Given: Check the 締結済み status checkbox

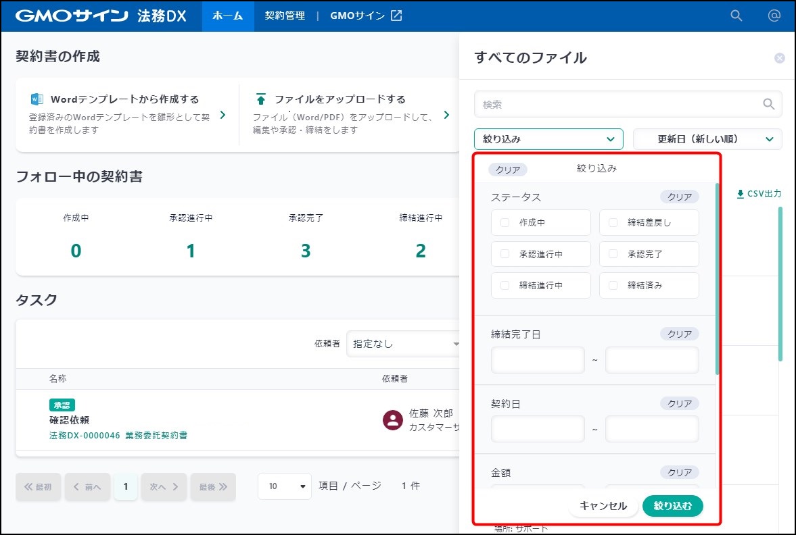Looking at the screenshot, I should click(613, 286).
